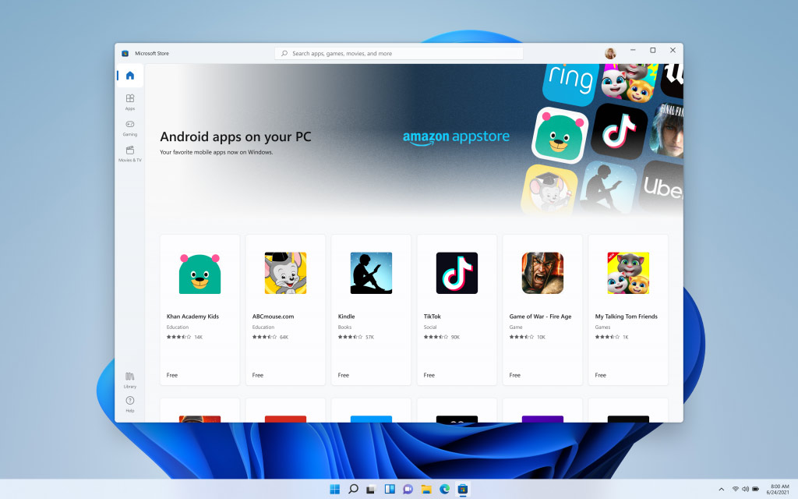Click the 64K rating on ABCmouse.com card

[284, 337]
